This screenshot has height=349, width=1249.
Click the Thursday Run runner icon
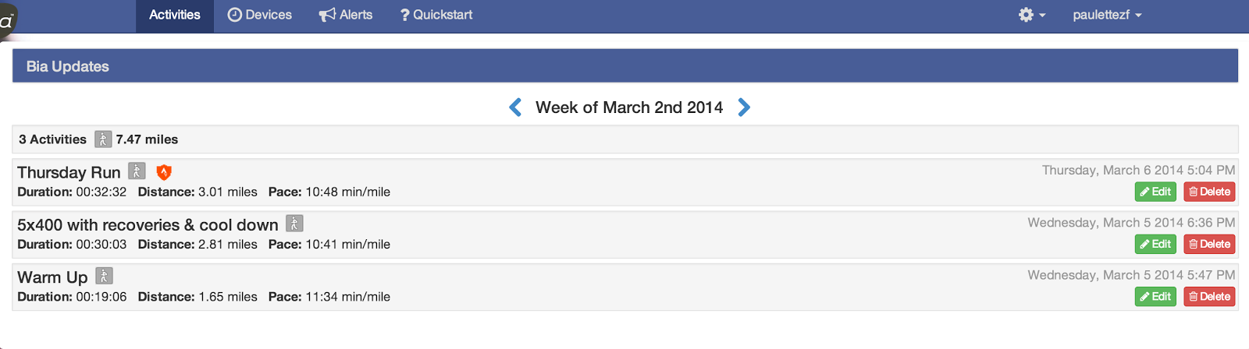click(137, 171)
